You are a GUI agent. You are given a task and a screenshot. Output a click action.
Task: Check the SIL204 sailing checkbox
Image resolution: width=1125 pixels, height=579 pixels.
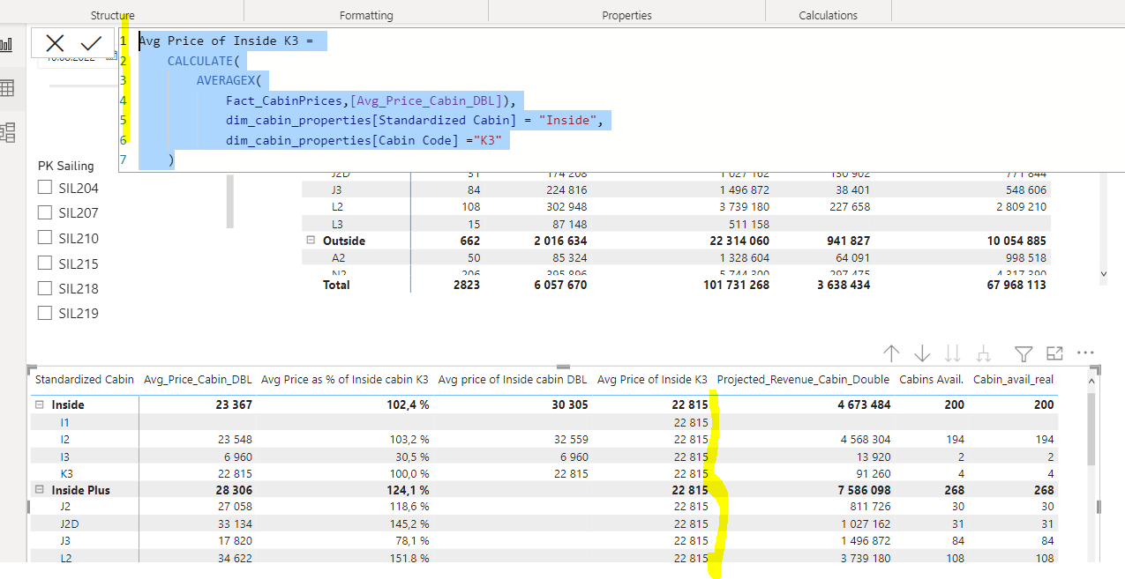click(45, 188)
